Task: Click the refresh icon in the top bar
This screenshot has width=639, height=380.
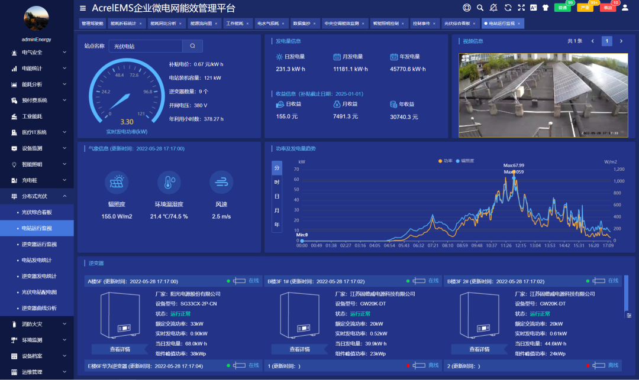Action: (x=508, y=8)
